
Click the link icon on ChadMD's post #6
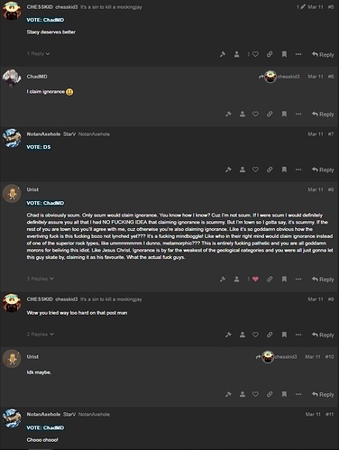tap(270, 115)
